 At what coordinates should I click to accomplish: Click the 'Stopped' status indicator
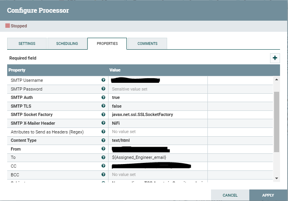tap(16, 26)
